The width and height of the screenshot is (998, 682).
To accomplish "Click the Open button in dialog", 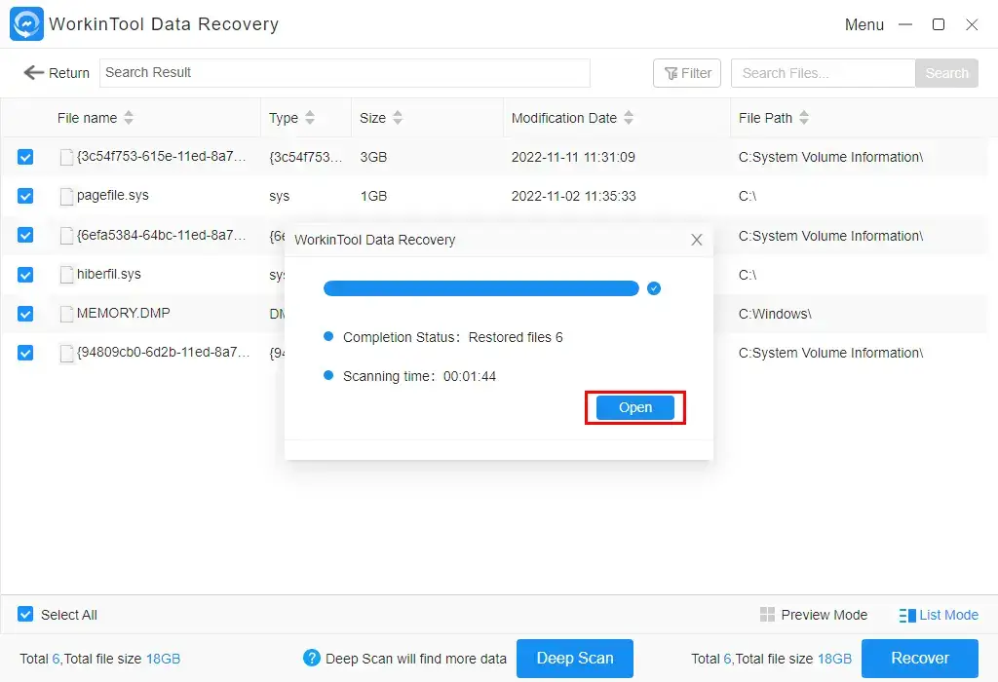I will click(635, 408).
